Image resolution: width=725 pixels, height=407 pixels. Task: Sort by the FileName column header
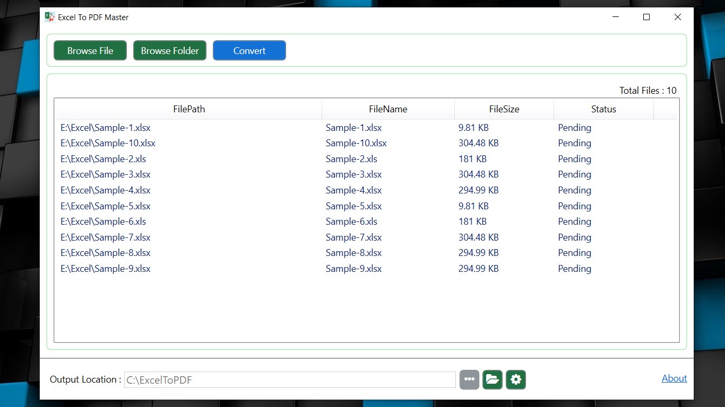click(x=388, y=109)
